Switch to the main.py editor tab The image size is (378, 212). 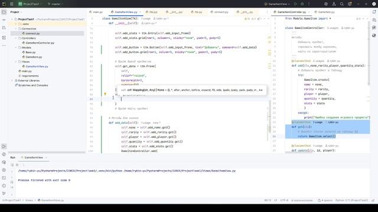96,12
